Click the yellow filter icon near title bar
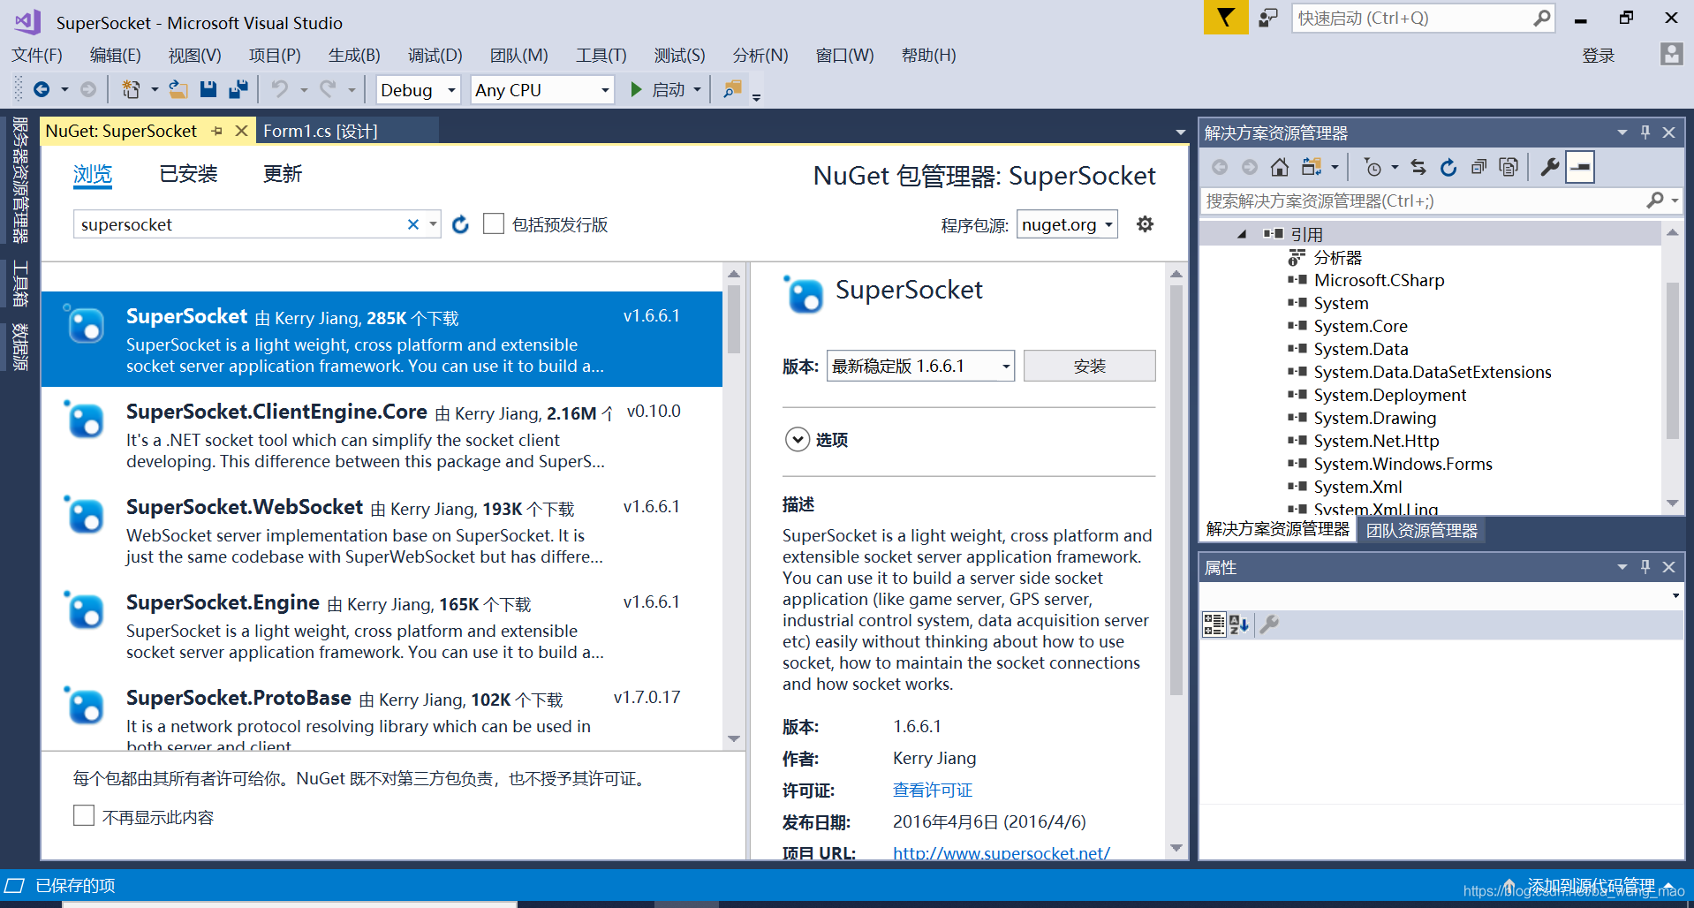The width and height of the screenshot is (1694, 908). 1225,18
